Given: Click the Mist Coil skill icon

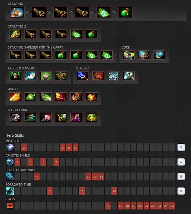Looking at the screenshot, I should click(x=10, y=147).
